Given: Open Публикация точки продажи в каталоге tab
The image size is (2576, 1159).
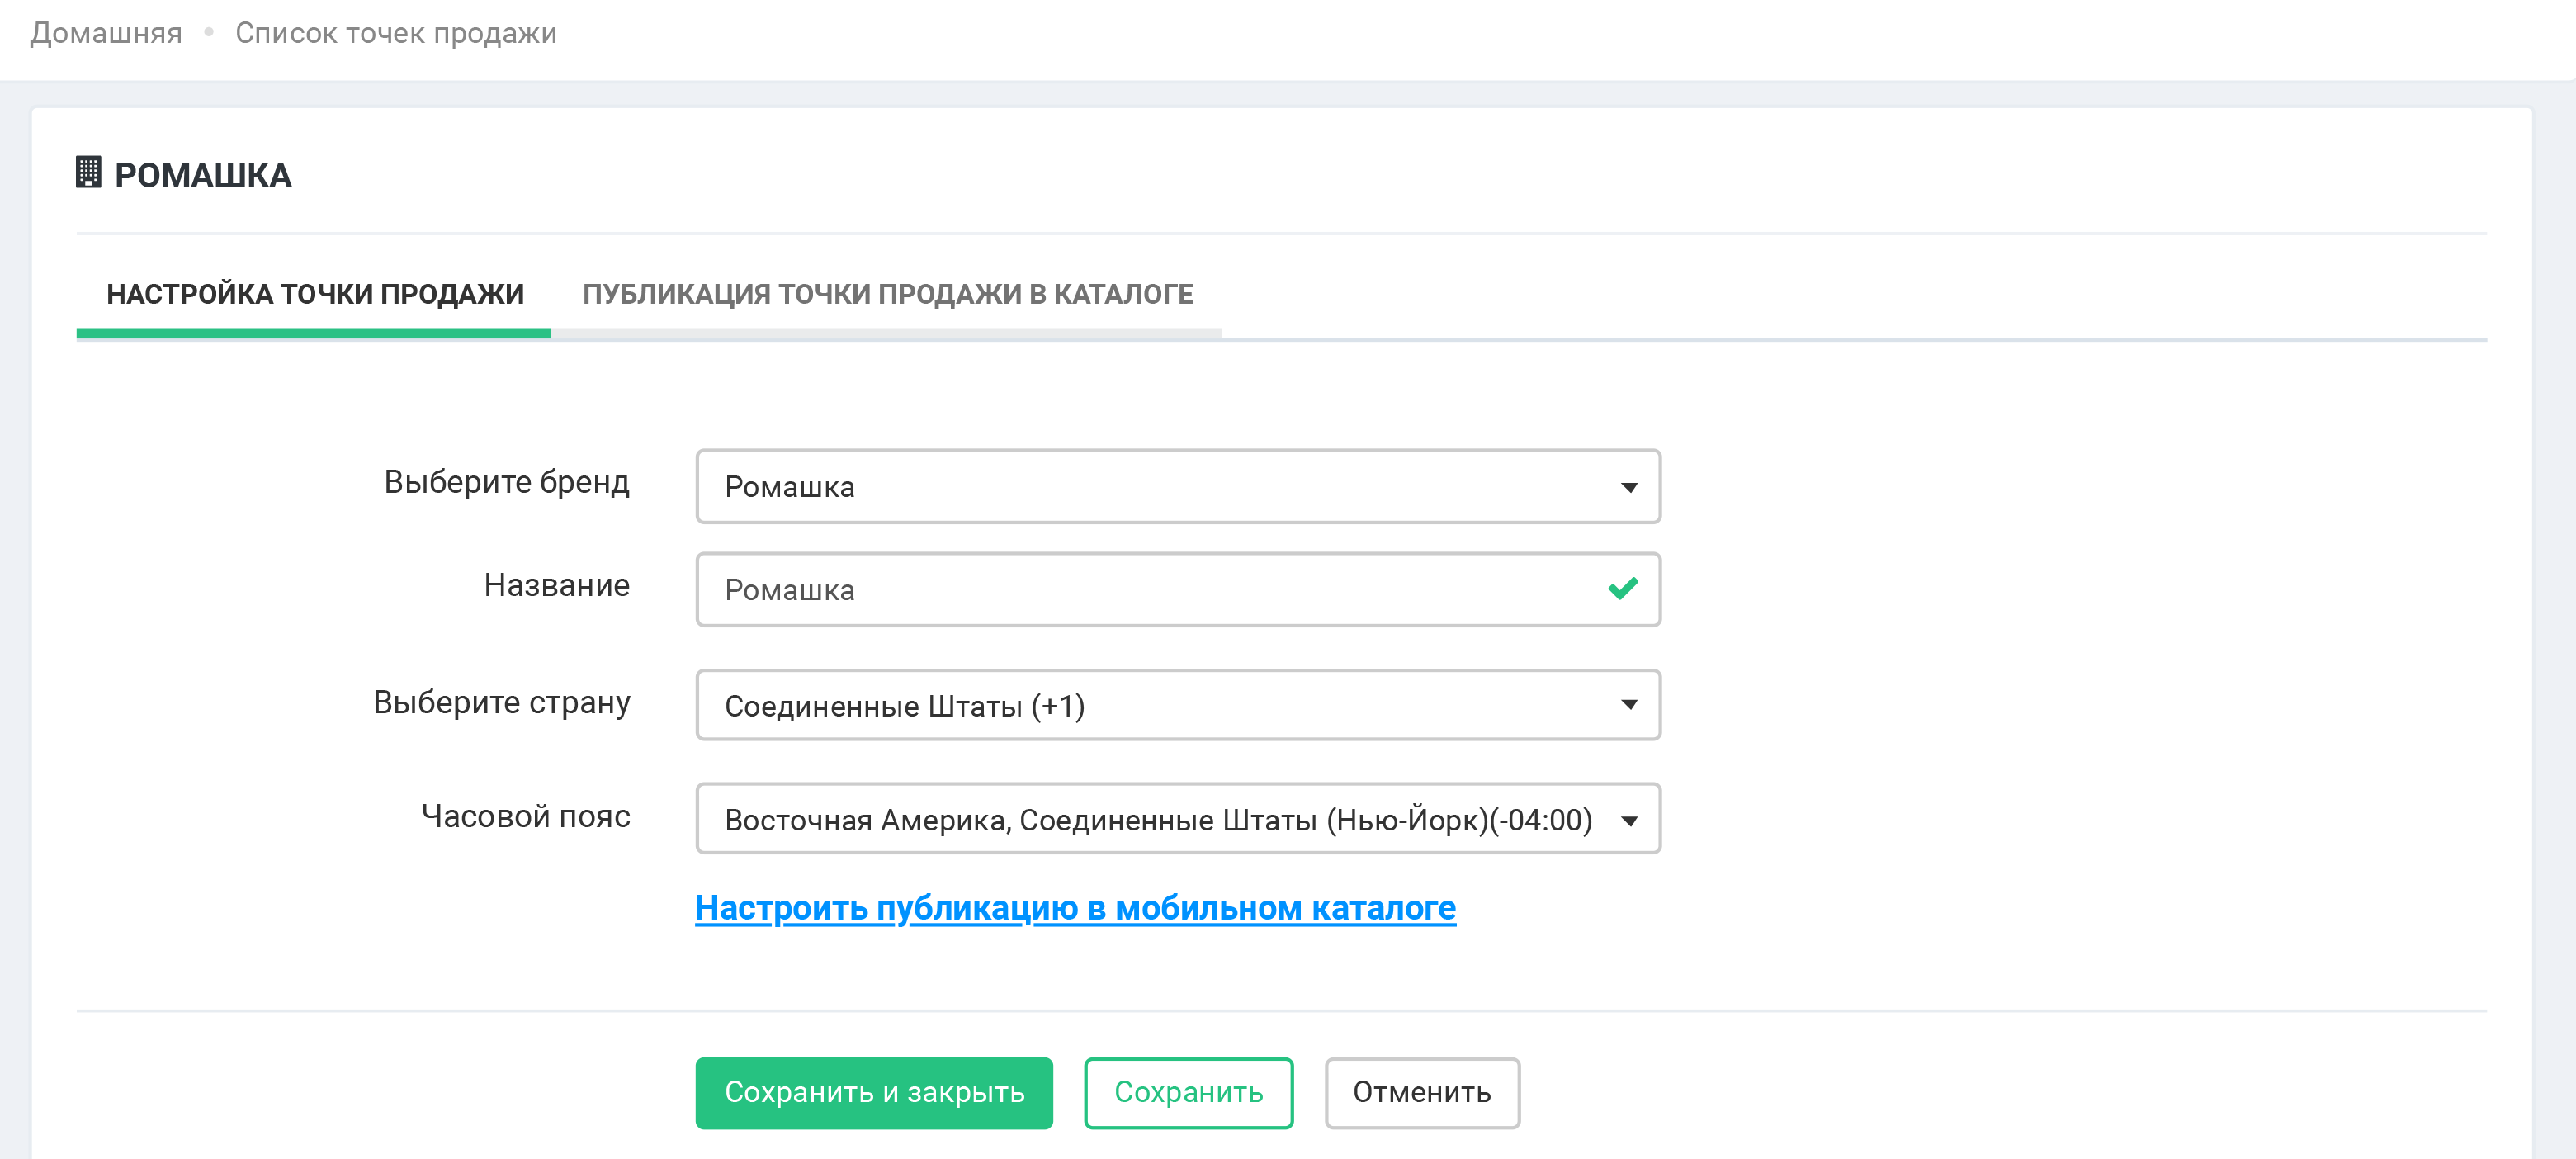Looking at the screenshot, I should 887,294.
